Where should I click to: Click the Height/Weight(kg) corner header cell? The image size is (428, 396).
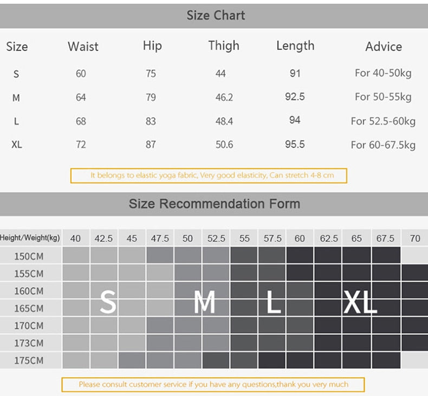[30, 238]
